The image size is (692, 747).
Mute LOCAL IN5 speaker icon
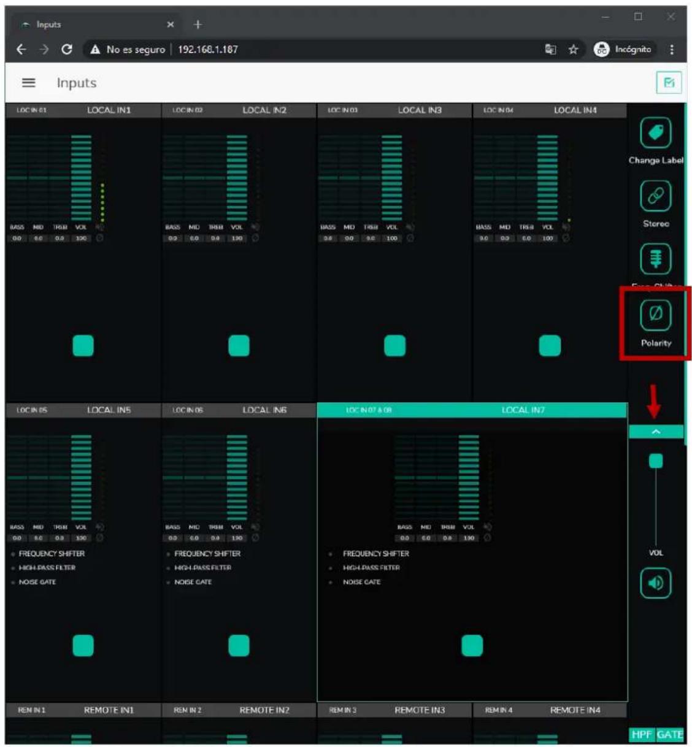[x=100, y=527]
